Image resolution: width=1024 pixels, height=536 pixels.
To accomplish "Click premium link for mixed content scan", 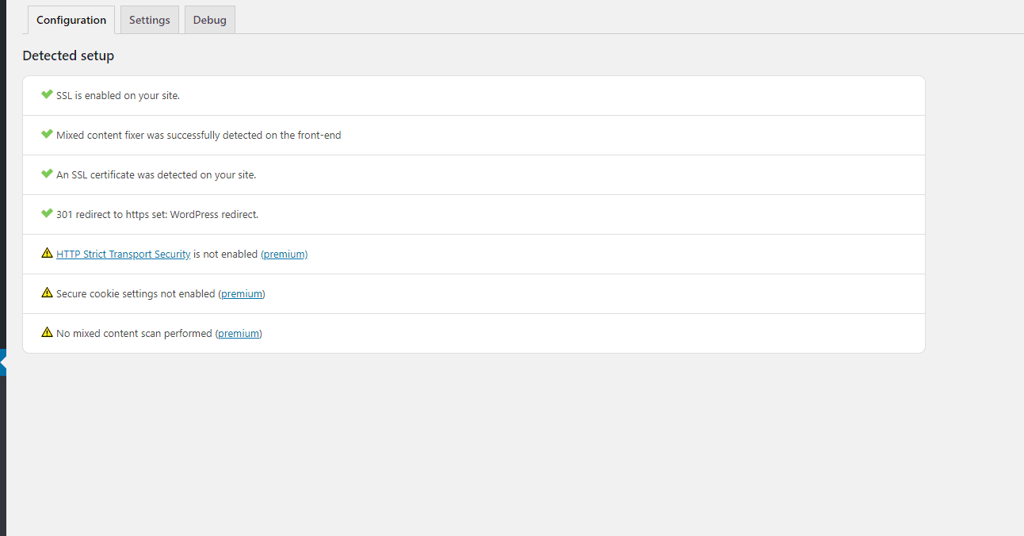I will pyautogui.click(x=239, y=334).
